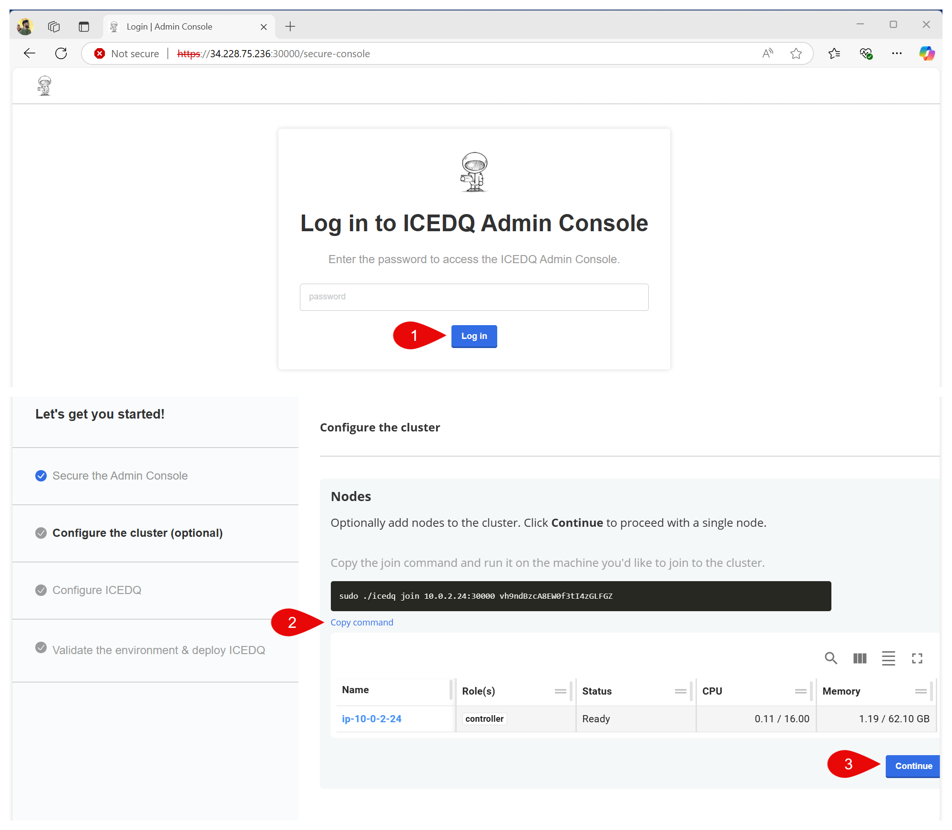The height and width of the screenshot is (830, 952).
Task: Click the CPU column header
Action: click(x=712, y=691)
